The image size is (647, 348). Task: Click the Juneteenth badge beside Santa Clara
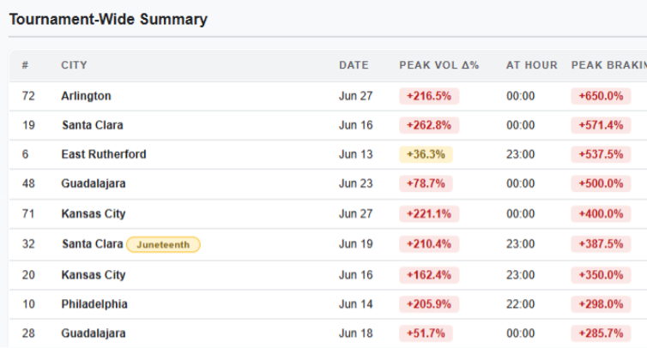click(163, 244)
